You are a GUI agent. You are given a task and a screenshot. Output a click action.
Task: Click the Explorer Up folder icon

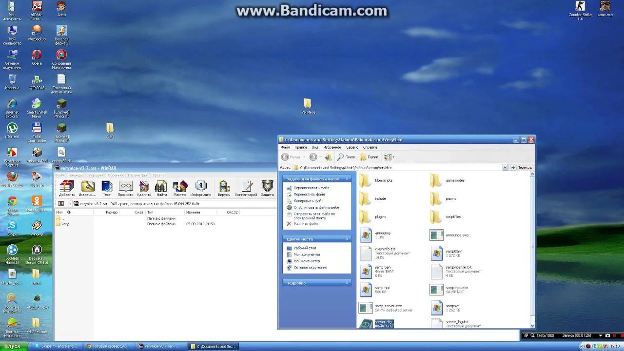328,157
